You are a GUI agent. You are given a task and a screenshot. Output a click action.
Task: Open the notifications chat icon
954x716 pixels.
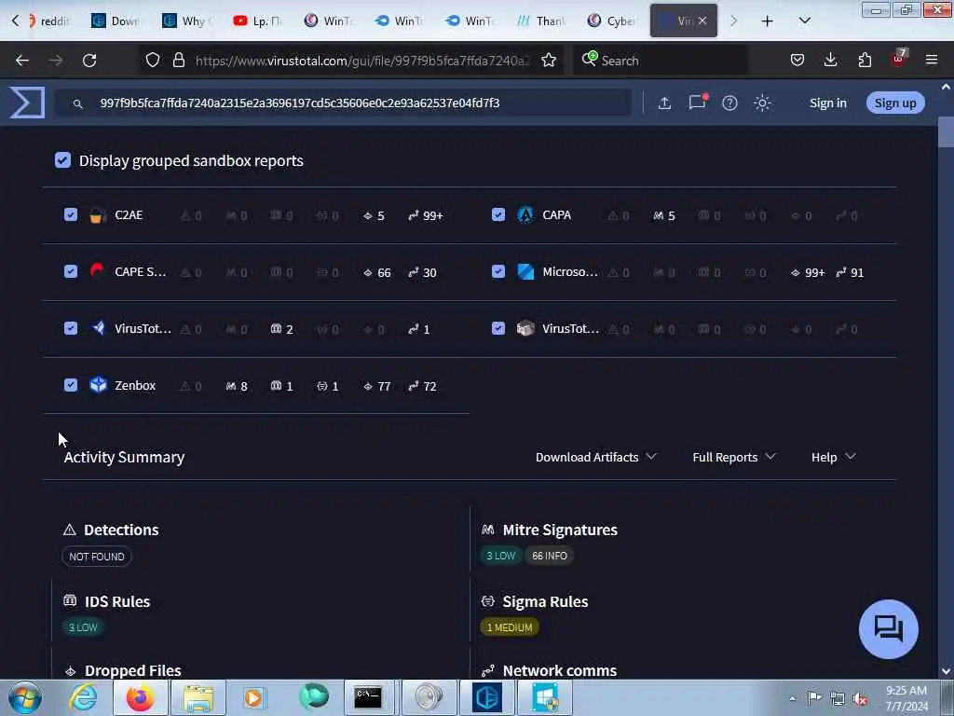[697, 103]
